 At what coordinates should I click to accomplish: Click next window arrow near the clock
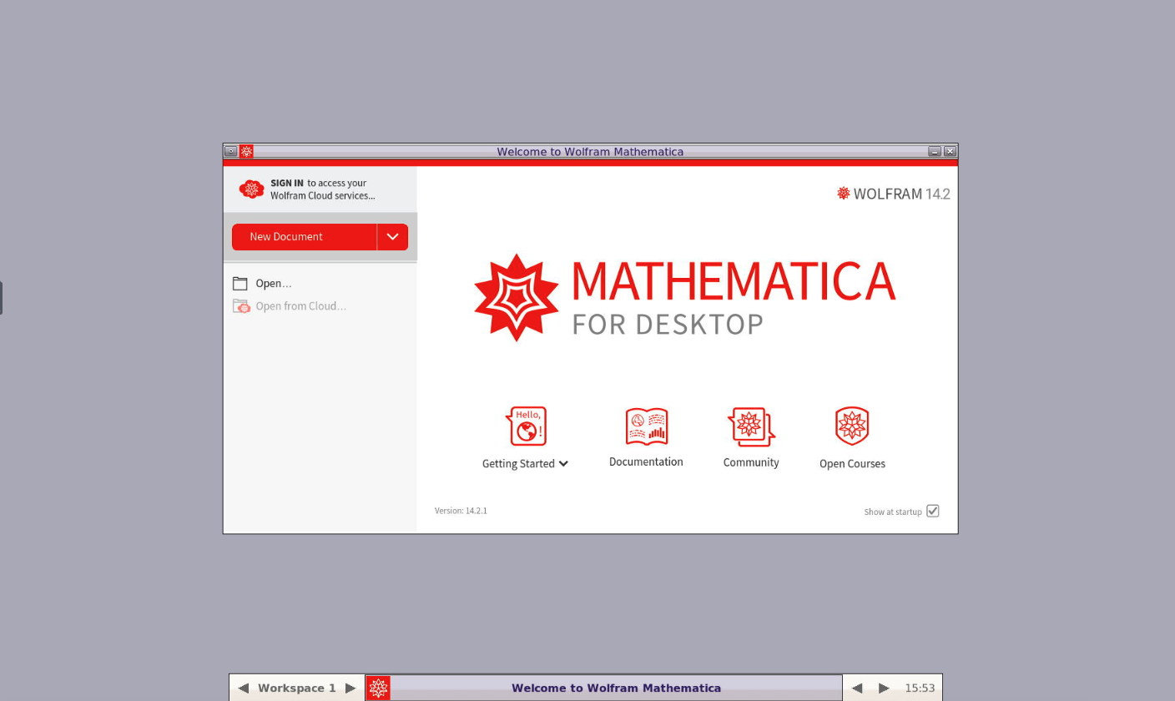[884, 688]
